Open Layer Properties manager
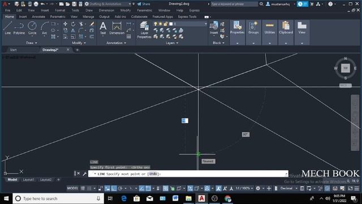 coord(144,29)
